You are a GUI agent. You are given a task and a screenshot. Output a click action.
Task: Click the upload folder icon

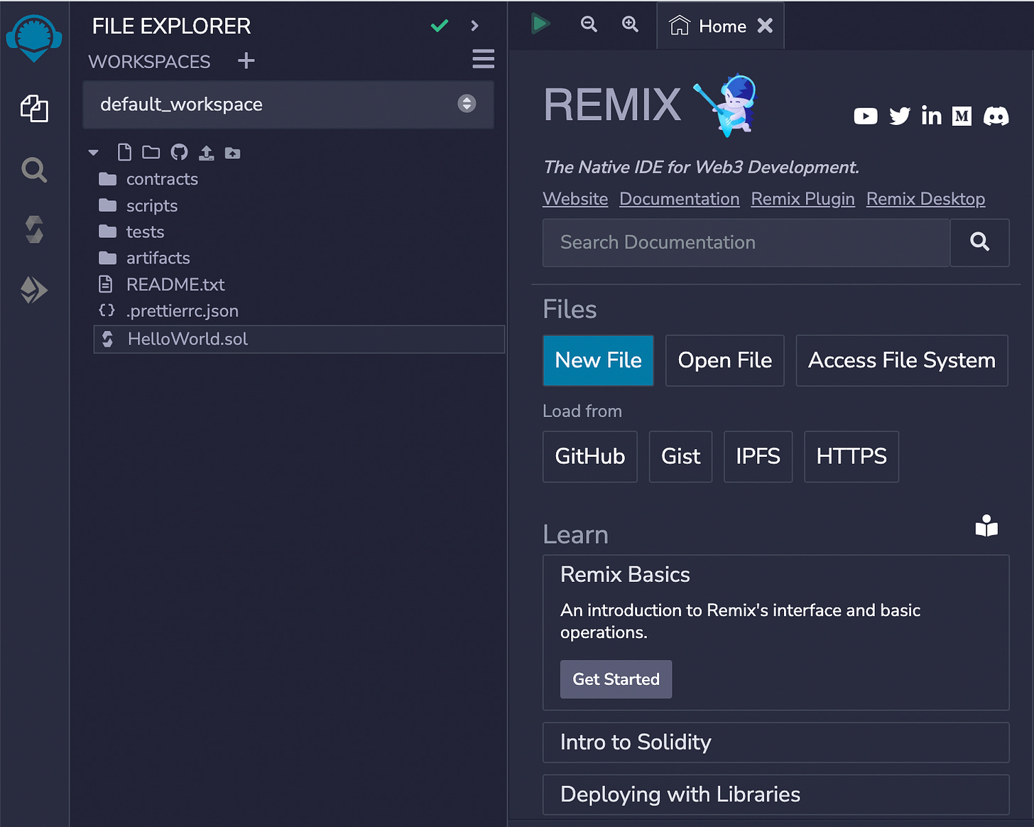(232, 153)
